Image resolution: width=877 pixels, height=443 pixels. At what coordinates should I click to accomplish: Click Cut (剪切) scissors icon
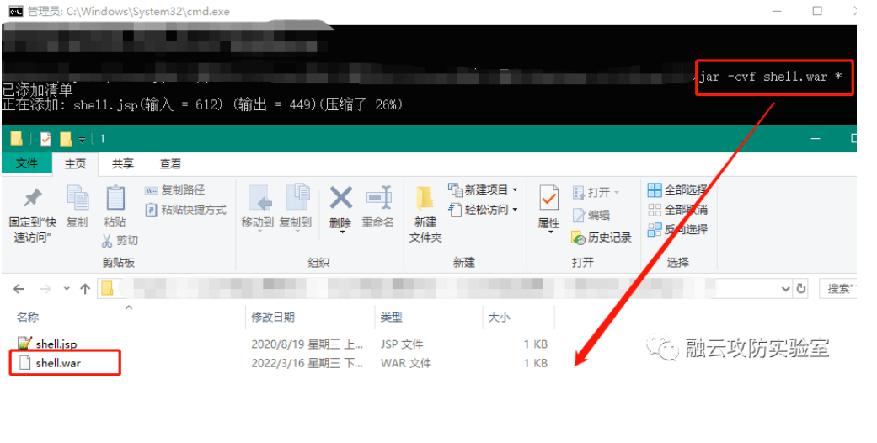107,240
